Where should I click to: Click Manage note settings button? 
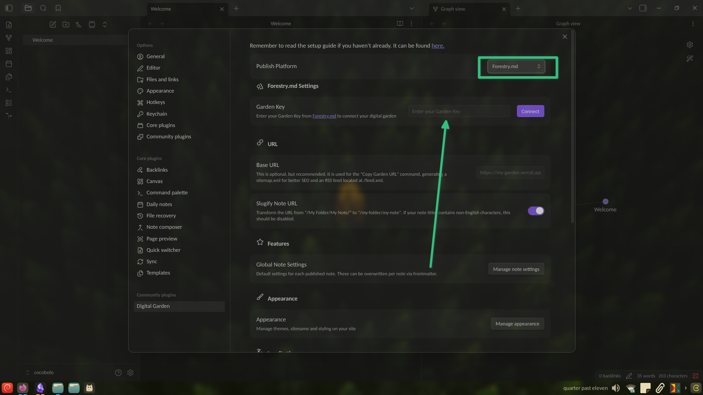pos(516,269)
